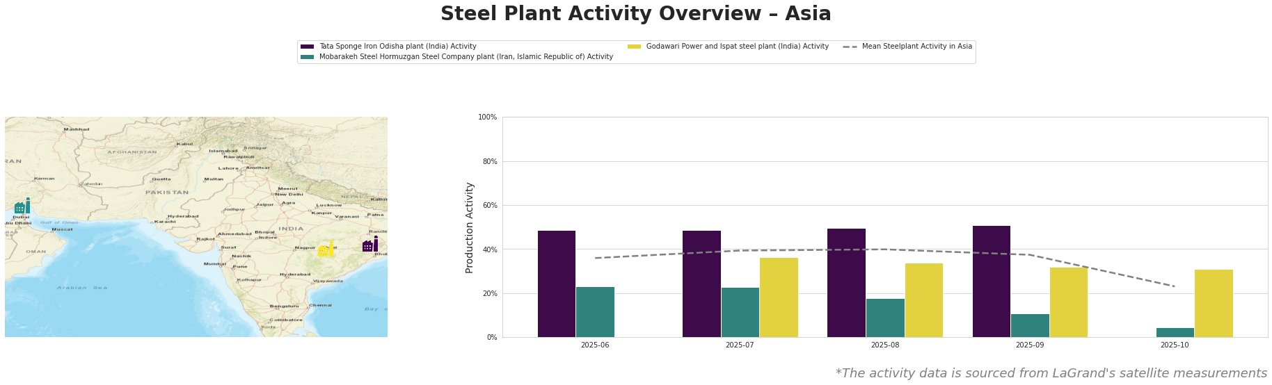Screen dimensions: 1272x385
Task: Click the teal factory icon near Dubai
Action: 22,206
